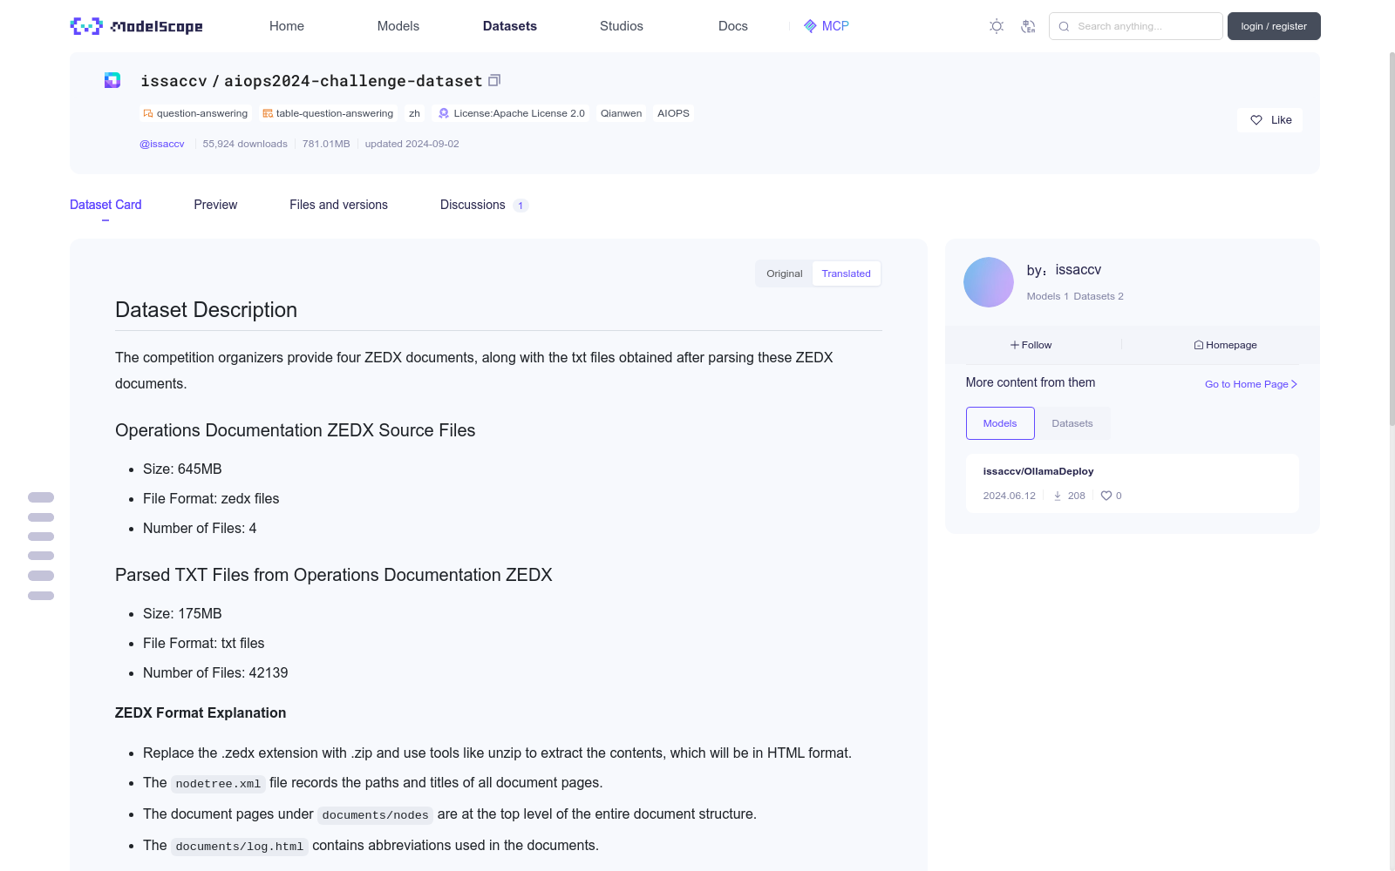1395x871 pixels.
Task: Click the heart Like button
Action: [x=1269, y=120]
